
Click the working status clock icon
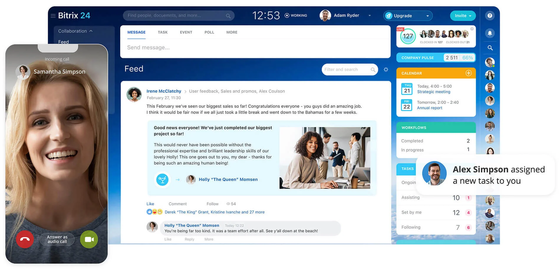coord(287,15)
